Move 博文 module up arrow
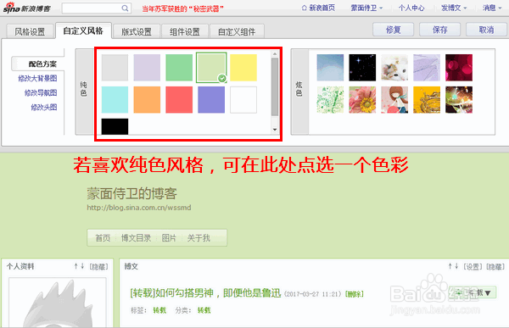The width and height of the screenshot is (509, 328). 450,266
